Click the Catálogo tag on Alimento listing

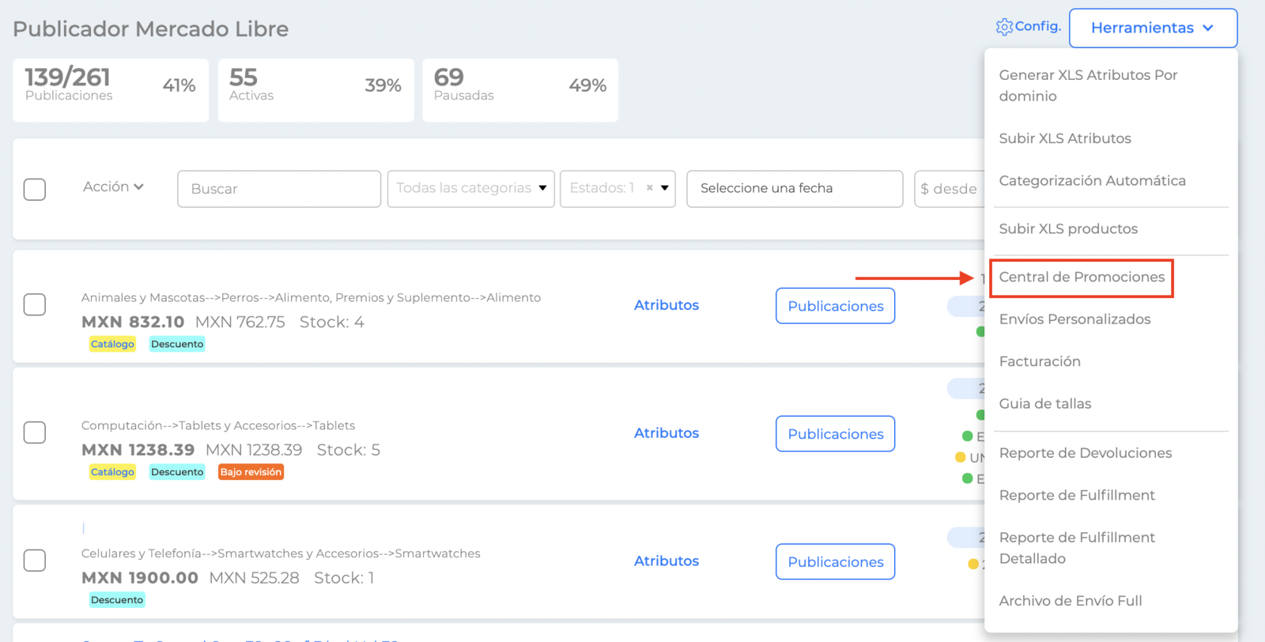click(112, 344)
